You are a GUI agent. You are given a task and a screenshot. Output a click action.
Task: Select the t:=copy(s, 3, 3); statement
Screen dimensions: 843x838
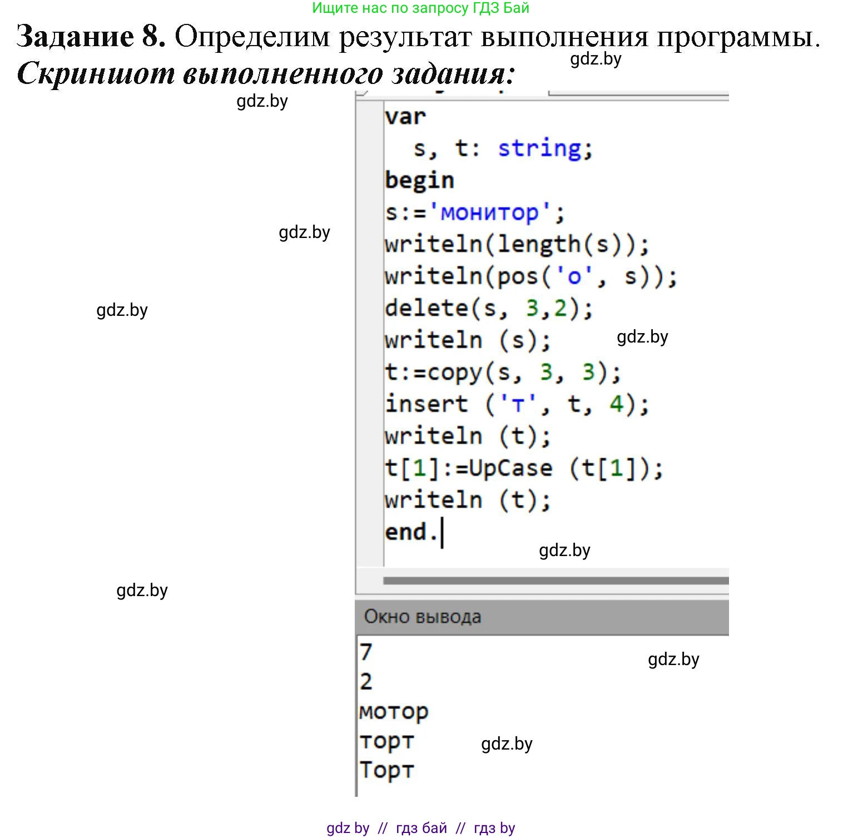[x=500, y=371]
